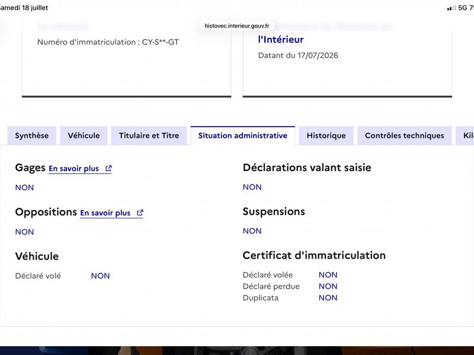Click the NON value beside Duplicata

click(x=328, y=298)
